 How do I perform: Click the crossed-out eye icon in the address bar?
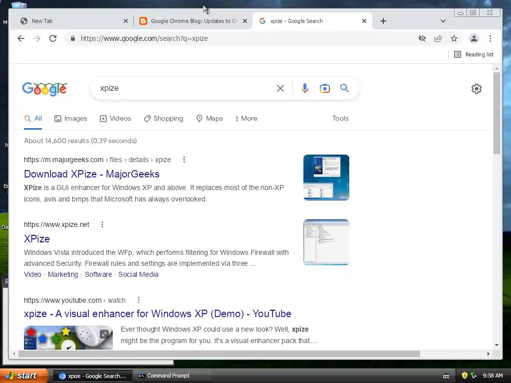[x=422, y=38]
